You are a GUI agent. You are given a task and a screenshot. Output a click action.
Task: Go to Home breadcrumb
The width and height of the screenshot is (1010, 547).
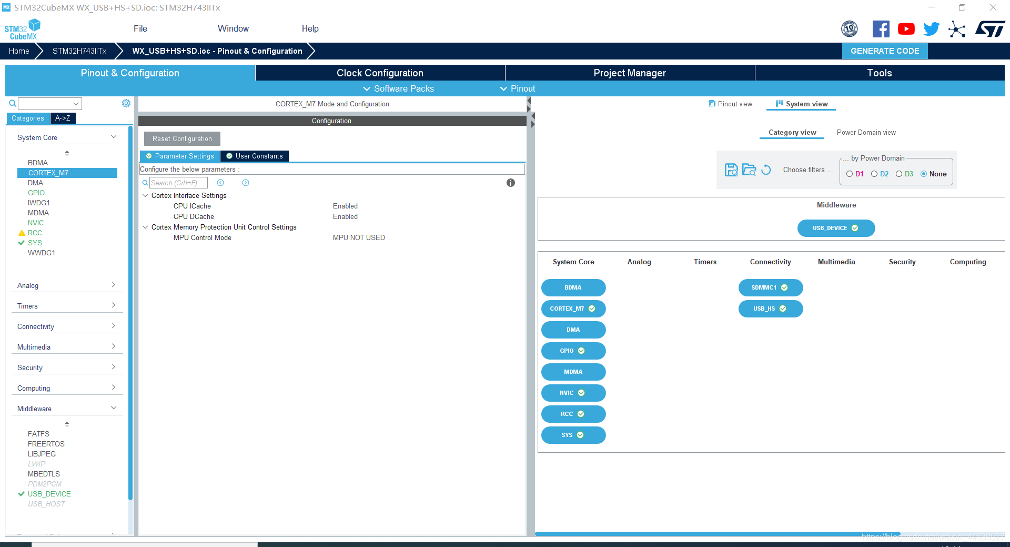[x=19, y=51]
